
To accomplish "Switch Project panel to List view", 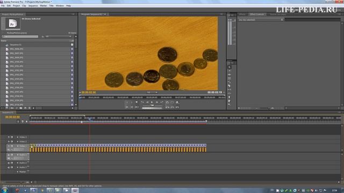I will coord(2,108).
